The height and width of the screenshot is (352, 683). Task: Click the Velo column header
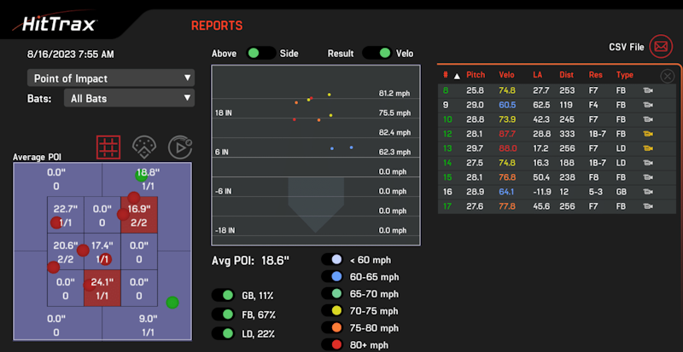(506, 76)
